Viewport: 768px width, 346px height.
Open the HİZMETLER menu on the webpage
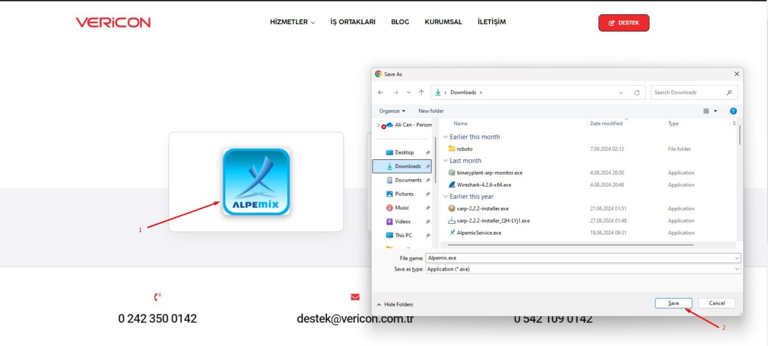[292, 22]
